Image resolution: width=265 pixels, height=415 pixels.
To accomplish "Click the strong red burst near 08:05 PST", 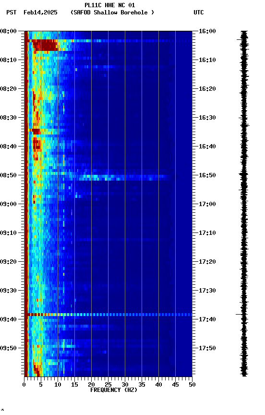I will tap(45, 45).
